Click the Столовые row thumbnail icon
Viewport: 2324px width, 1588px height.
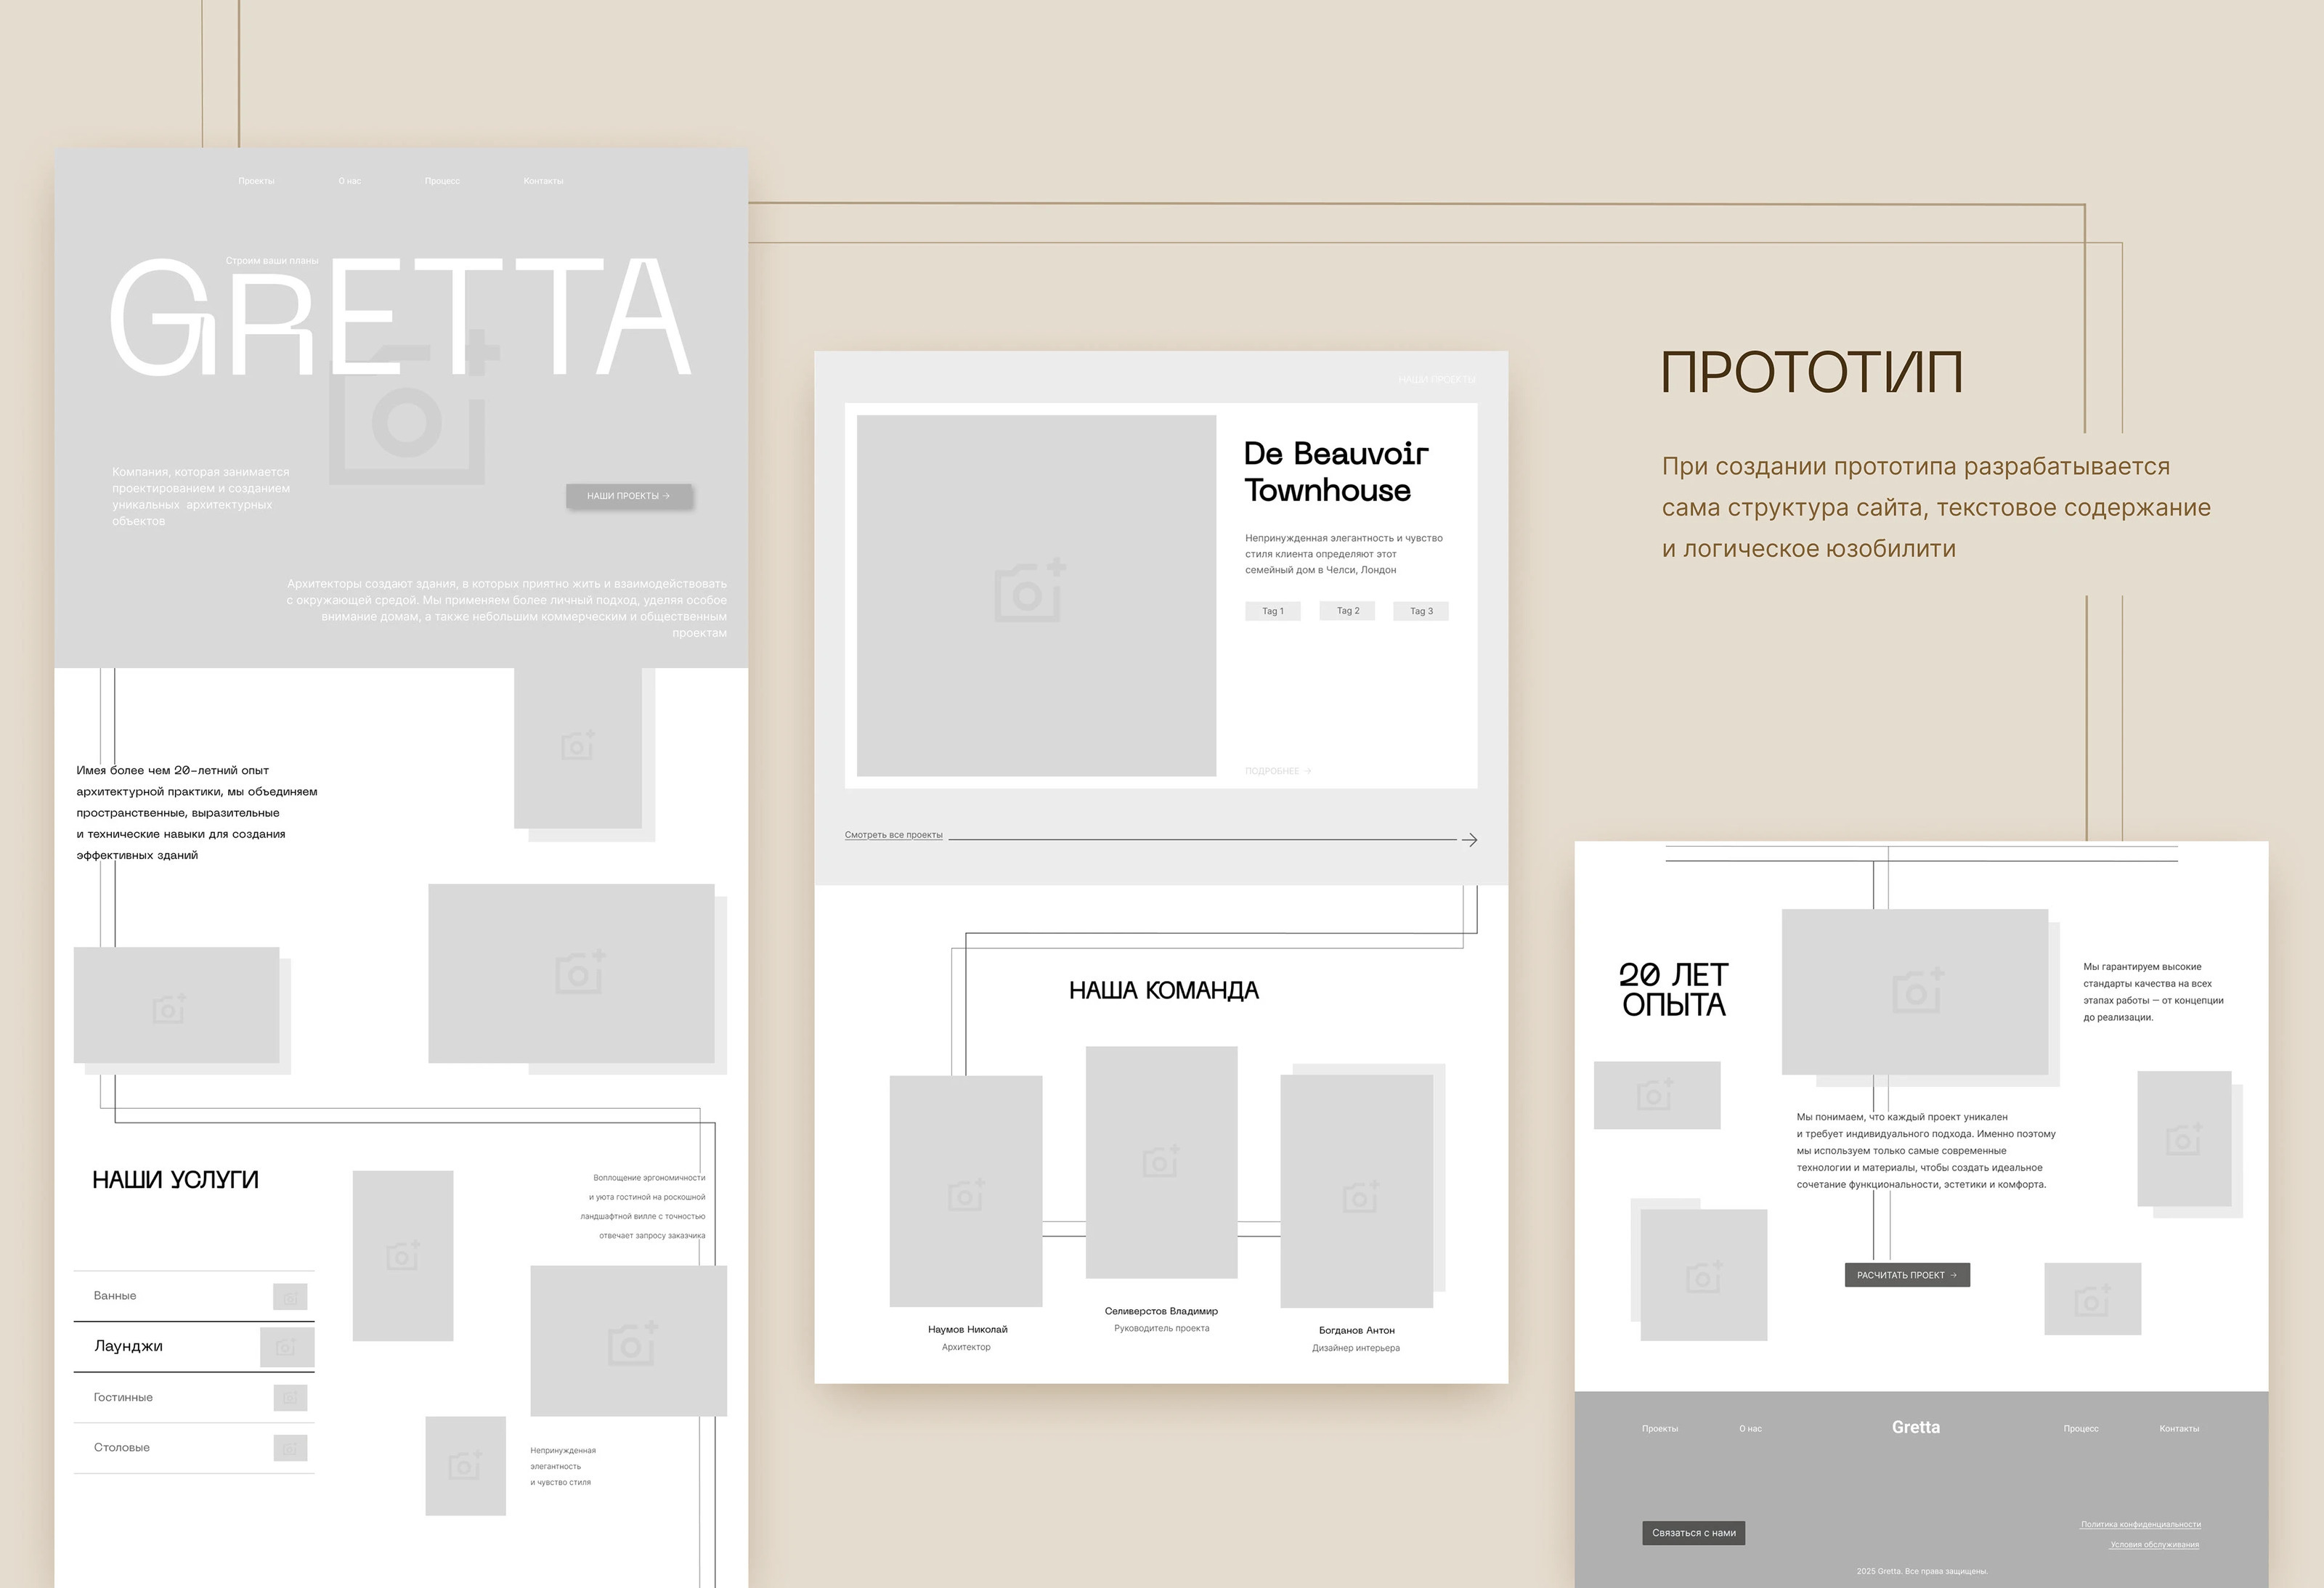pyautogui.click(x=290, y=1448)
